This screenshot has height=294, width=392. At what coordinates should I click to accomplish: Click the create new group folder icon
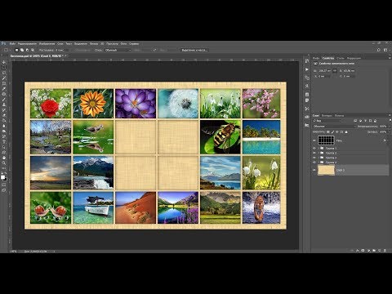pyautogui.click(x=374, y=251)
